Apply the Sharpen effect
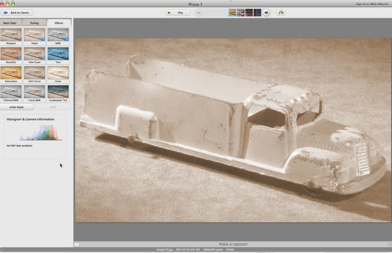This screenshot has width=392, height=253. 11,35
